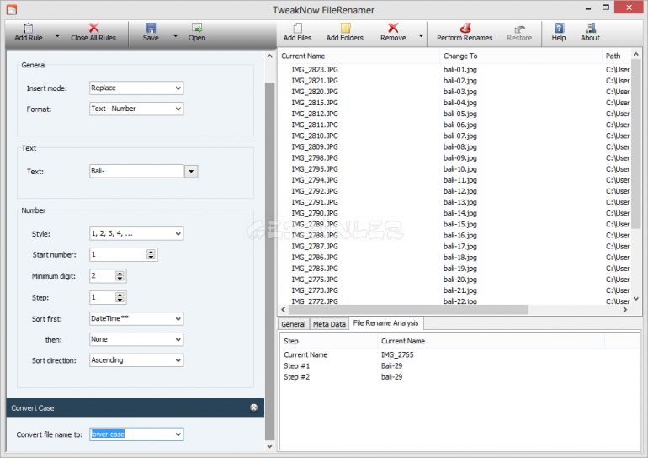648x458 pixels.
Task: Increase the Step value
Action: coord(120,295)
